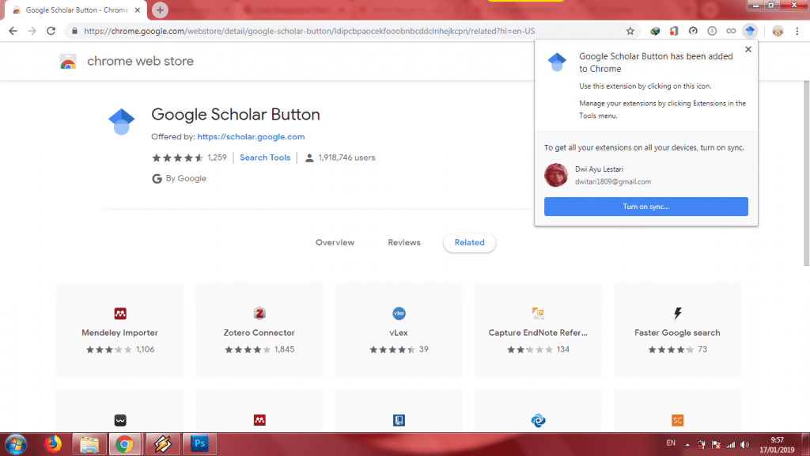The width and height of the screenshot is (810, 456).
Task: Open the Search Tools category link
Action: 265,158
